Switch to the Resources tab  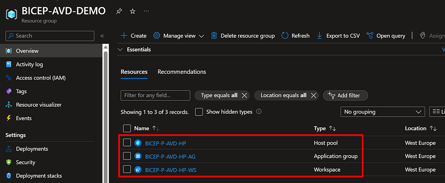134,72
